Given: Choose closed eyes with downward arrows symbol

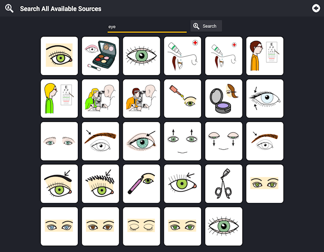Looking at the screenshot, I should click(x=224, y=141).
